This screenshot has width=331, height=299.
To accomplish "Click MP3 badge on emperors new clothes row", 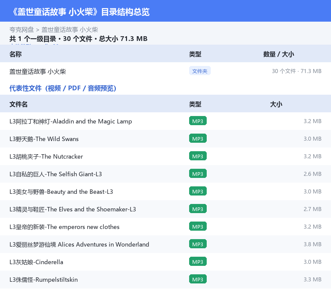I will [x=198, y=227].
